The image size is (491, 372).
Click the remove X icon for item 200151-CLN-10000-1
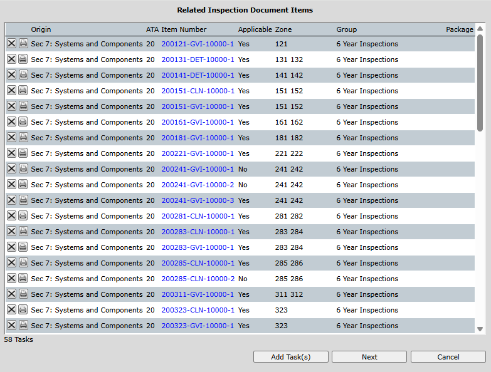coord(11,90)
